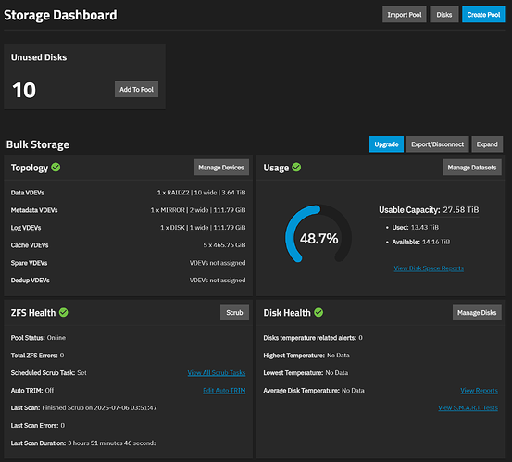This screenshot has width=512, height=462.
Task: Click the Create Pool button
Action: click(x=483, y=15)
